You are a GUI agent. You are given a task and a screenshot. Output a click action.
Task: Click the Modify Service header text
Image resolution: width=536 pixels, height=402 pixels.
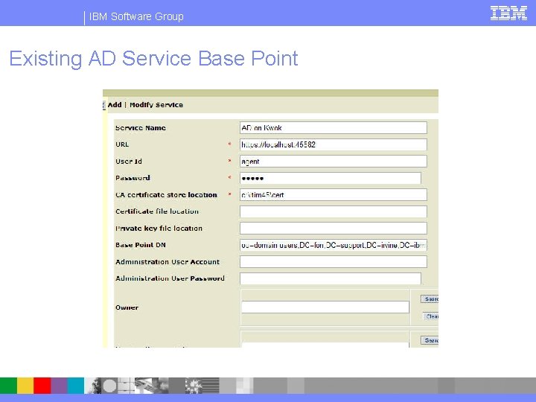coord(156,105)
